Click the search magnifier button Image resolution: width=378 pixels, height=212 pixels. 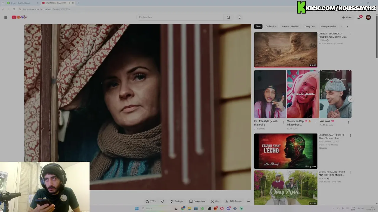228,17
